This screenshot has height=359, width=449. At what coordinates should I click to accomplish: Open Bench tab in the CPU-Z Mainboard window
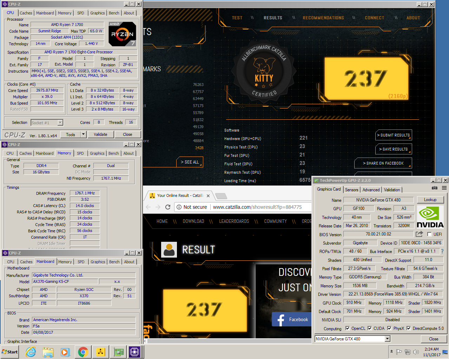point(114,262)
